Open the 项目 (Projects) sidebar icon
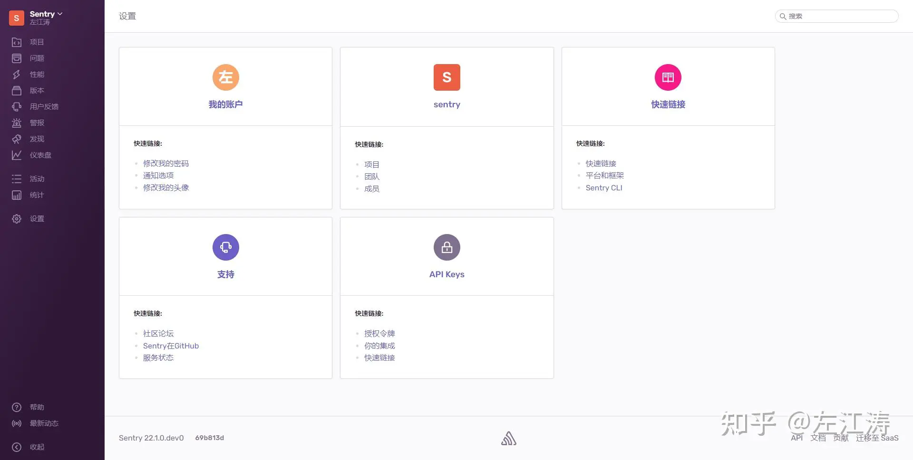The height and width of the screenshot is (460, 913). (17, 42)
